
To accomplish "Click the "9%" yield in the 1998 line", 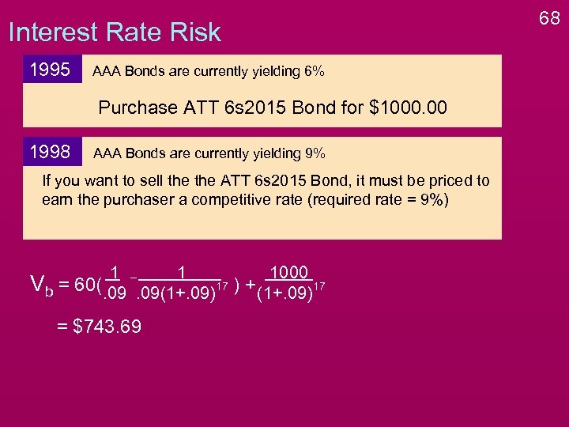I will [314, 153].
